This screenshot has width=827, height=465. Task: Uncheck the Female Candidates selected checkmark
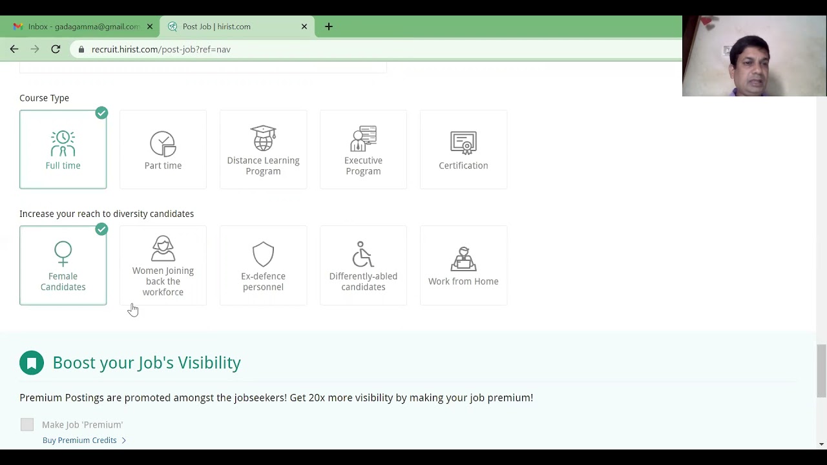pos(101,229)
